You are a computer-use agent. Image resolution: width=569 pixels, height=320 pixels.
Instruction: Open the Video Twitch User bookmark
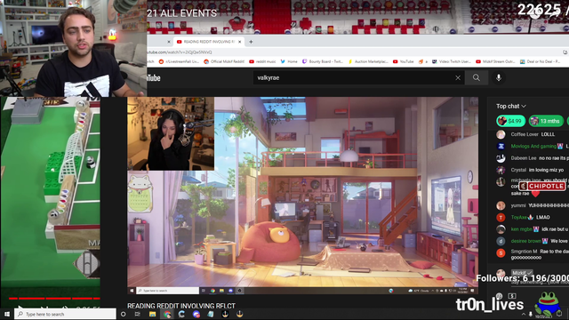(451, 61)
